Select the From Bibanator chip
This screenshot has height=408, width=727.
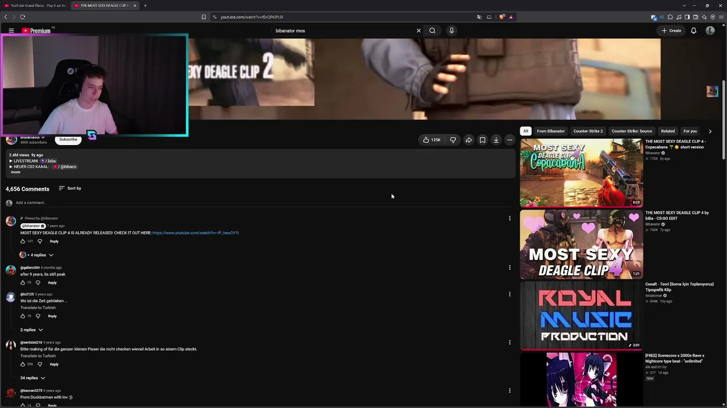551,131
